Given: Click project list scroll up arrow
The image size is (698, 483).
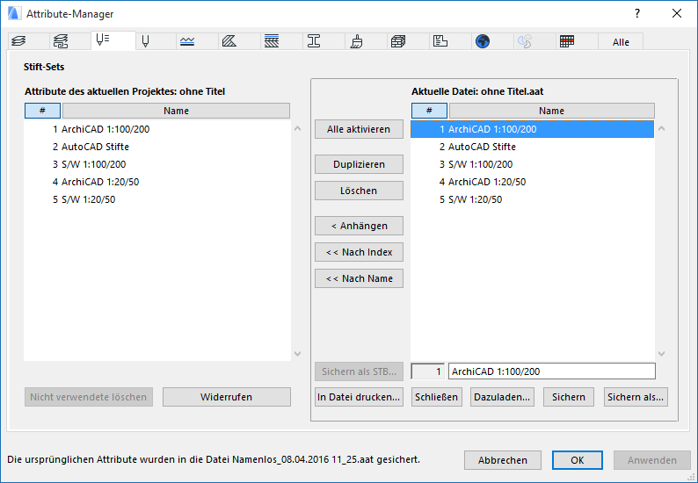Looking at the screenshot, I should pyautogui.click(x=298, y=128).
